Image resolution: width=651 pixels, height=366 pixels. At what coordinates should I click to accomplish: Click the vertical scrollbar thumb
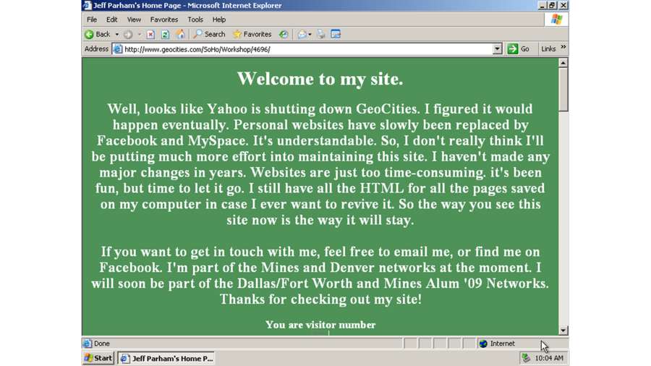(x=563, y=90)
